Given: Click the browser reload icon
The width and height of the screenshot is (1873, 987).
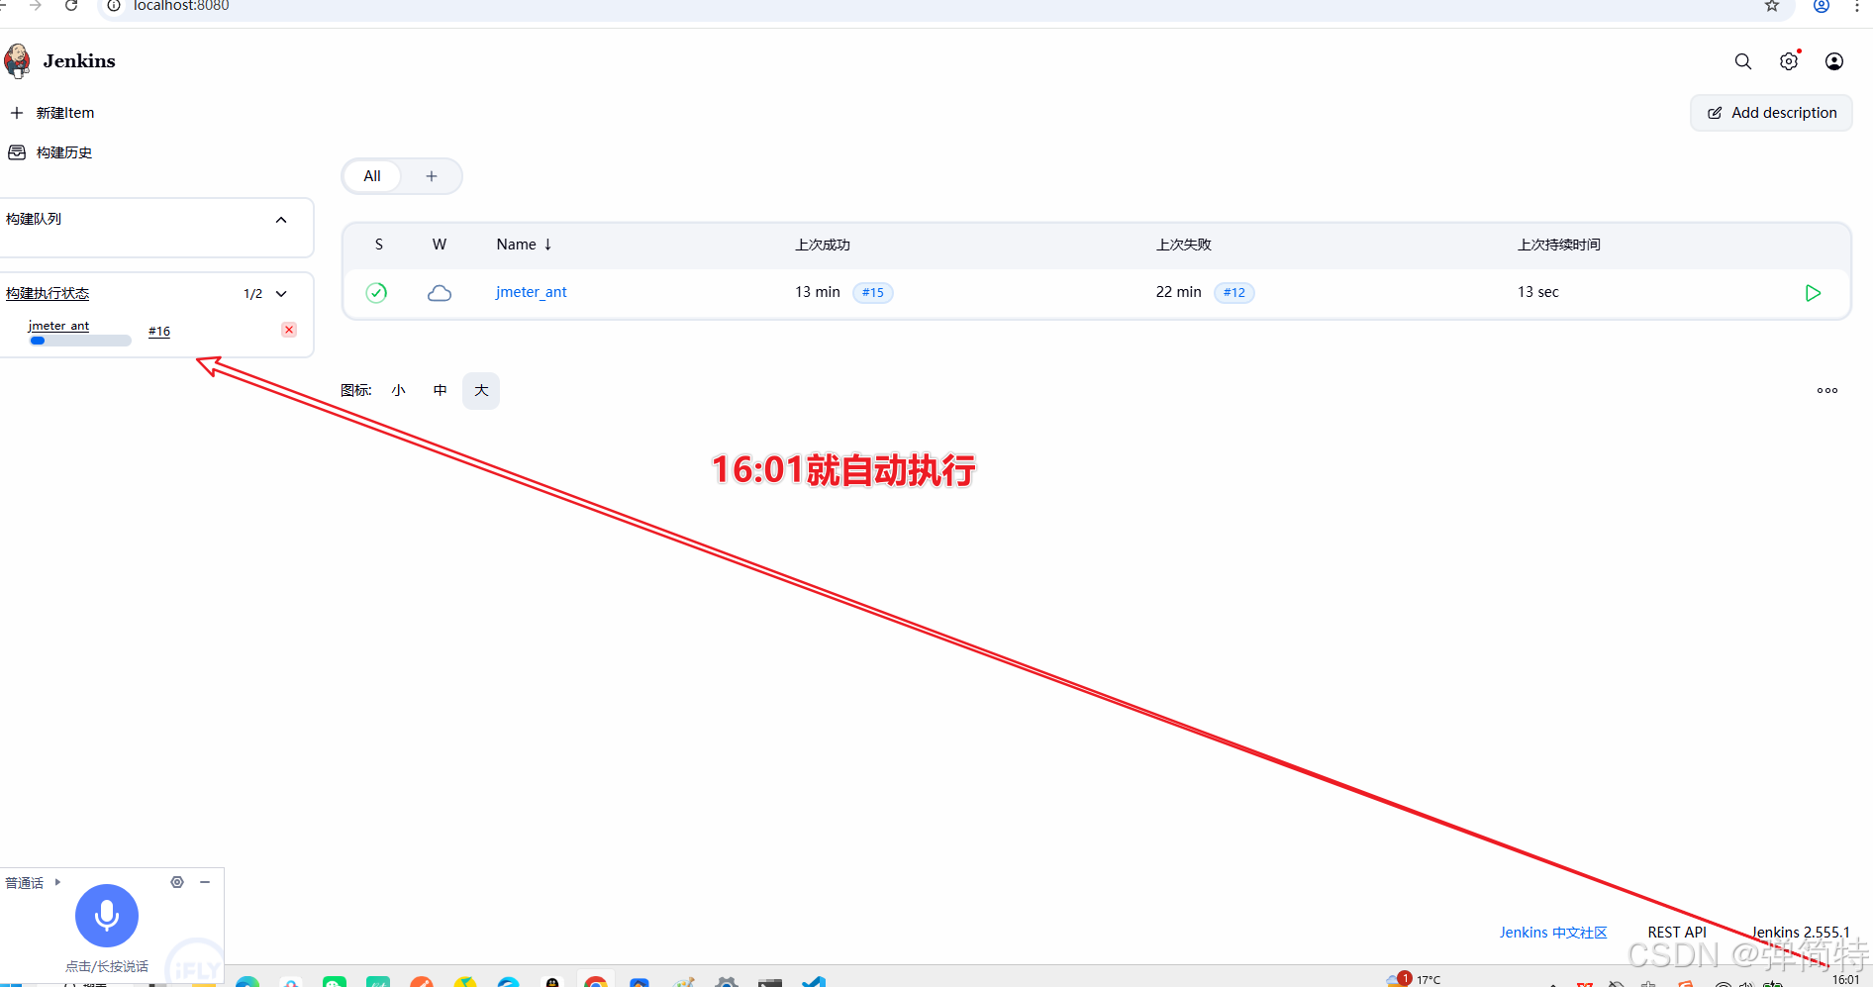Looking at the screenshot, I should coord(71,6).
